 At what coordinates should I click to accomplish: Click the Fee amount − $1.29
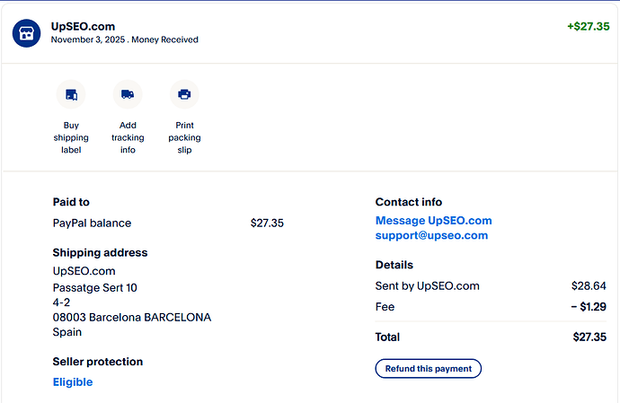click(589, 307)
